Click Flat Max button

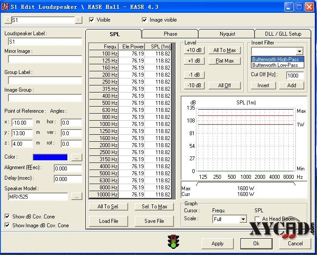click(225, 61)
